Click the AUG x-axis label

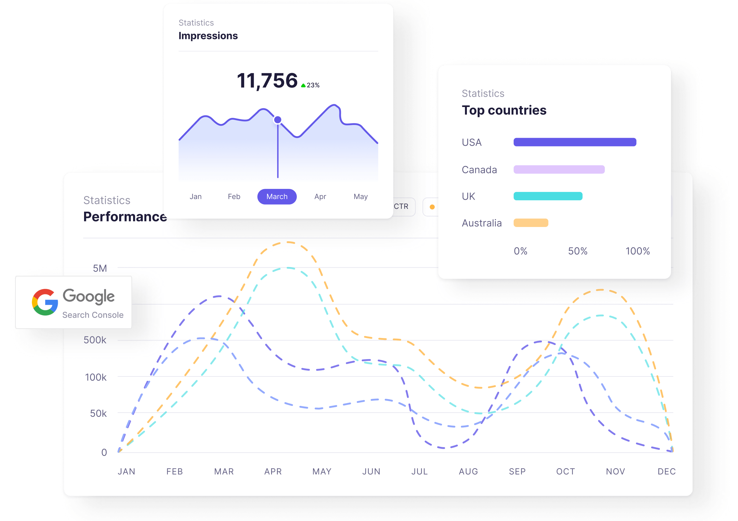pyautogui.click(x=468, y=471)
